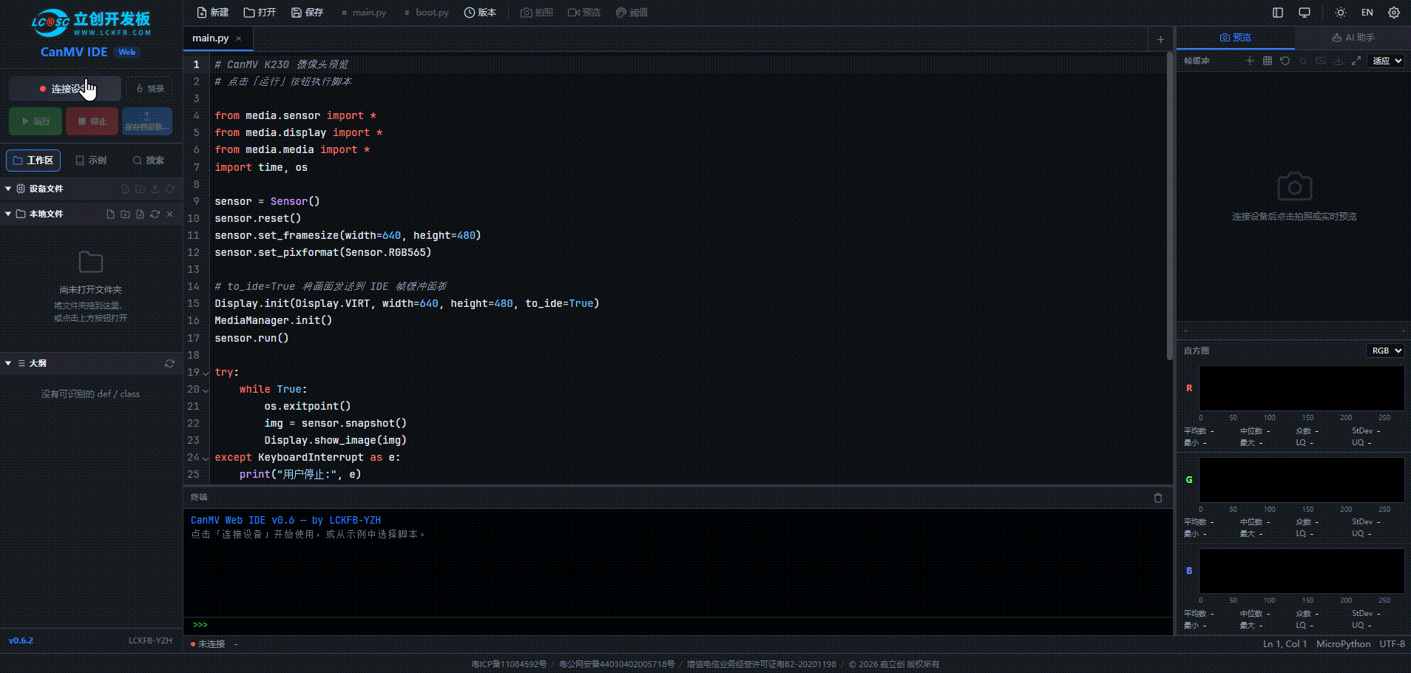Click refresh icon in 本地文件

pyautogui.click(x=155, y=214)
